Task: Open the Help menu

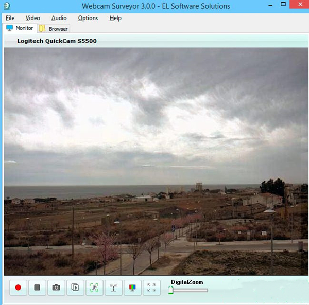Action: [115, 18]
